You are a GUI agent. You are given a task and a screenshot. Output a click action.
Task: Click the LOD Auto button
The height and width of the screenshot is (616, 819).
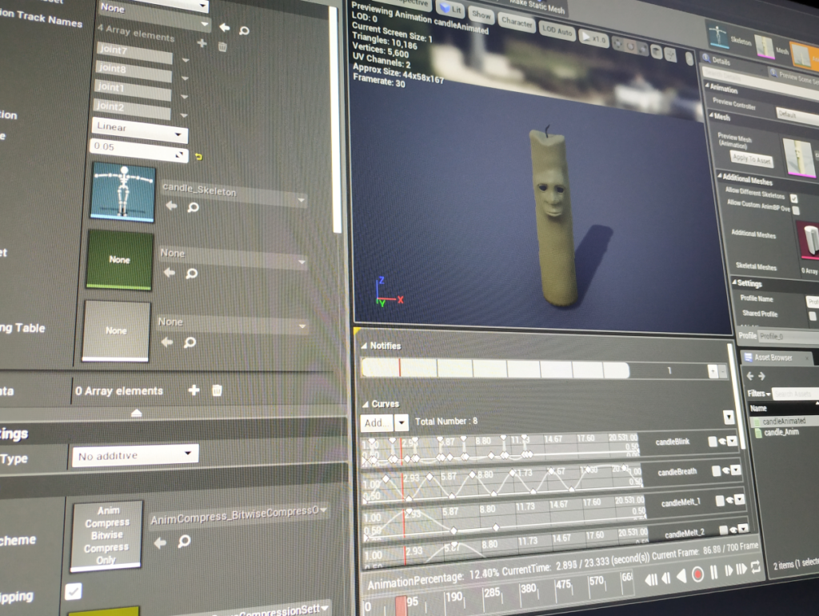[x=557, y=30]
